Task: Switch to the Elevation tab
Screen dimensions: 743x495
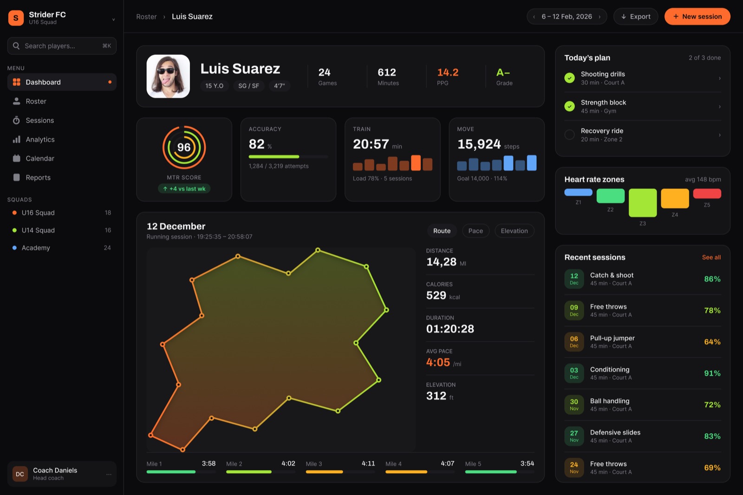Action: point(514,231)
